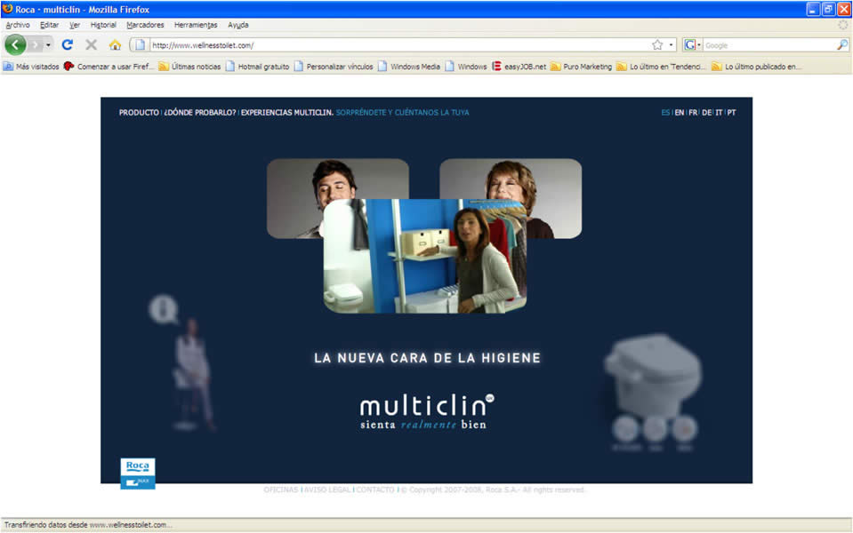Switch language to IT
The width and height of the screenshot is (853, 533).
pos(719,113)
